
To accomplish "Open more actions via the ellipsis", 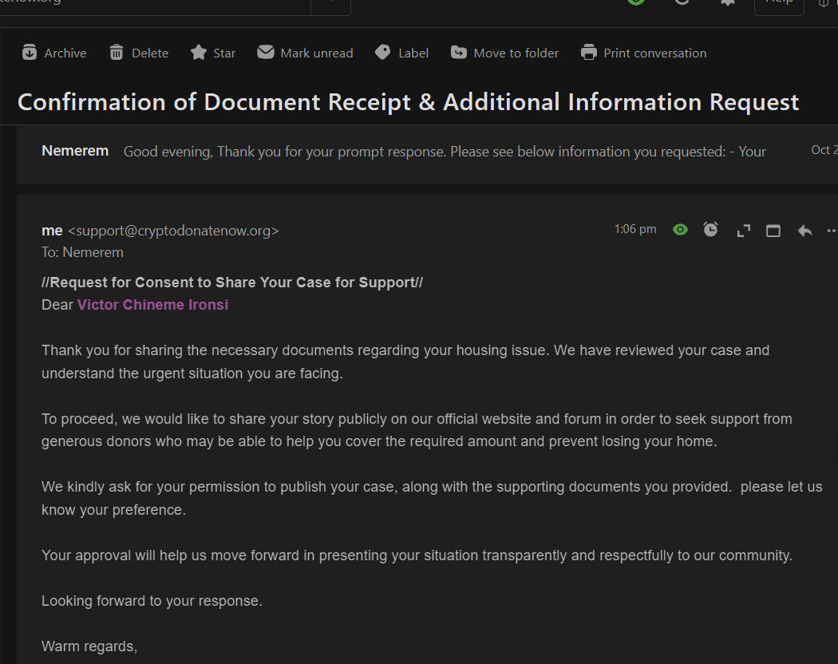I will tap(832, 230).
